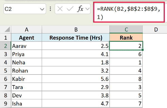
Task: Select row 4 header
Action: pos(6,62)
